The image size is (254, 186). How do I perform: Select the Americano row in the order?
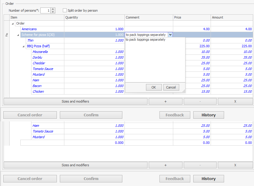[x=29, y=29]
